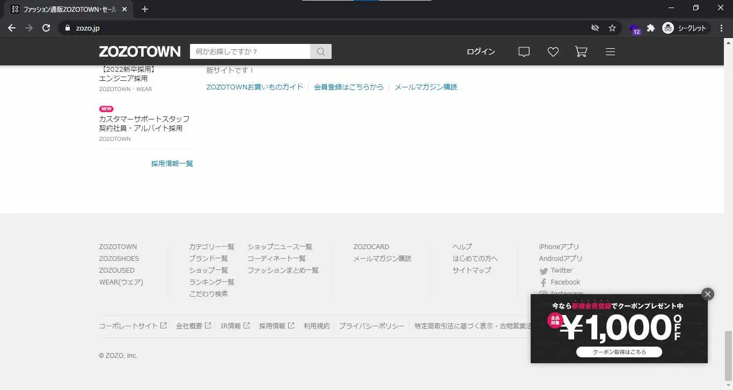The image size is (733, 390).
Task: Click the purple extension icon with badge 12
Action: pos(635,28)
